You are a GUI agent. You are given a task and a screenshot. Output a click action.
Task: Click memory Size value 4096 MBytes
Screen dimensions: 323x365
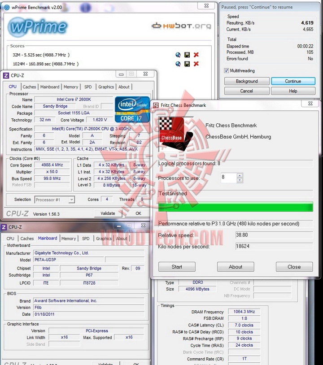pos(197,289)
